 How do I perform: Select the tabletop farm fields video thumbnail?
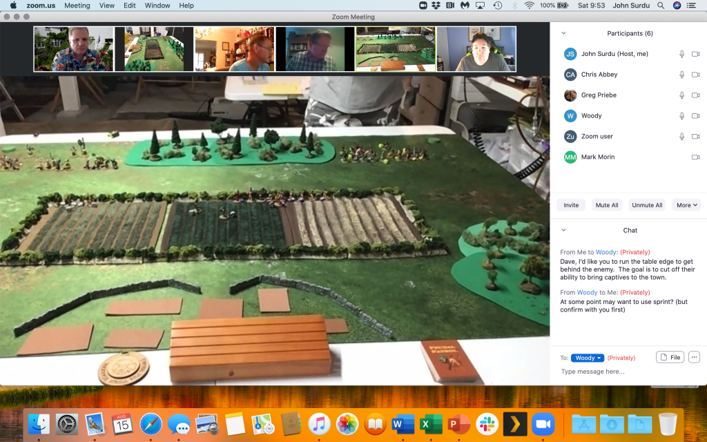(x=396, y=49)
